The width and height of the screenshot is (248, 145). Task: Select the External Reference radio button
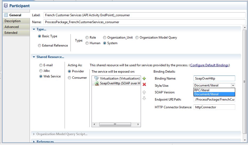click(x=40, y=45)
